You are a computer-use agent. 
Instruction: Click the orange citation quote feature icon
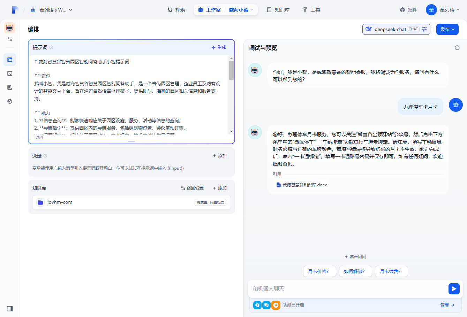pos(276,305)
